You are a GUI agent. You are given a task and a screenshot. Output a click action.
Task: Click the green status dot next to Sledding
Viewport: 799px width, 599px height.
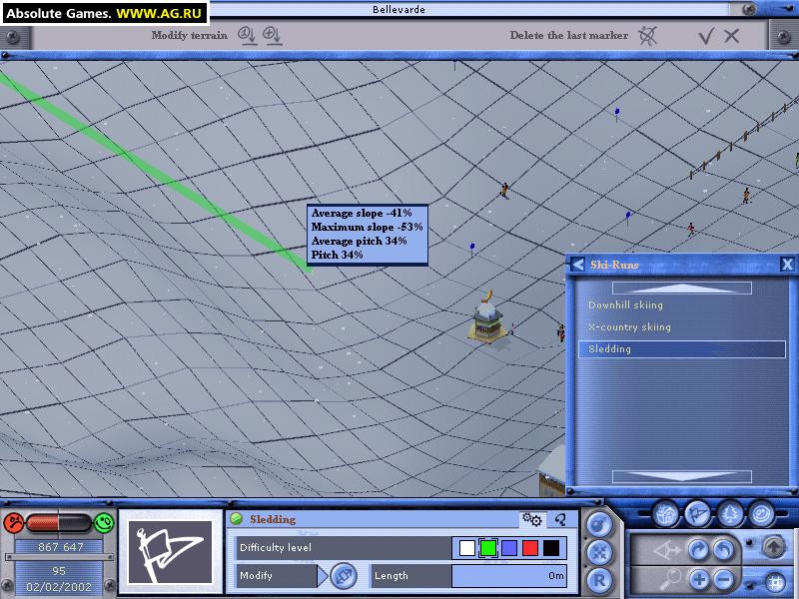point(236,519)
